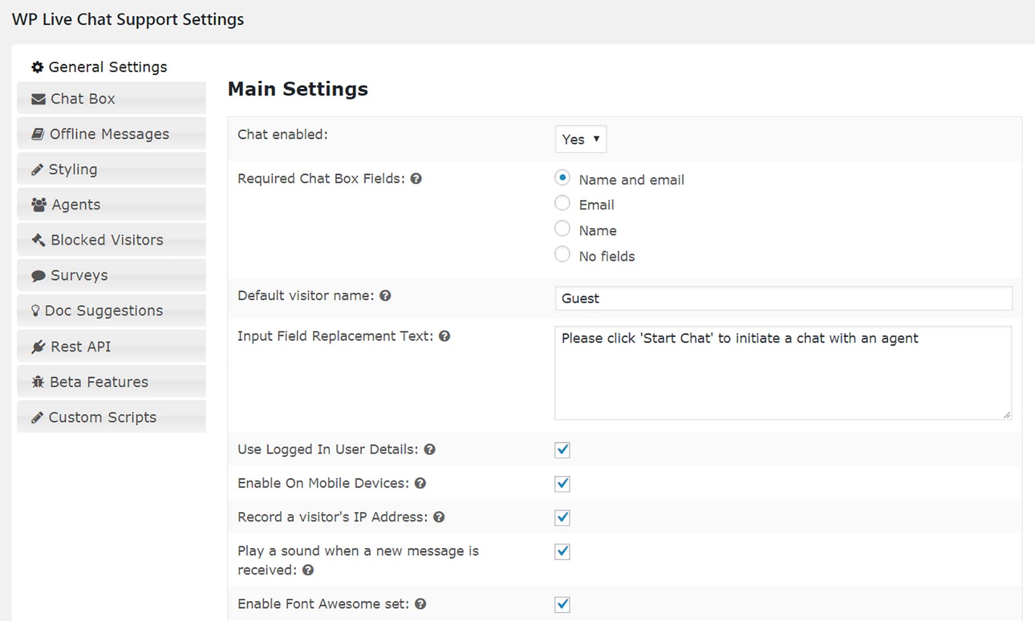Select the No fields radio option
This screenshot has width=1035, height=621.
tap(562, 254)
